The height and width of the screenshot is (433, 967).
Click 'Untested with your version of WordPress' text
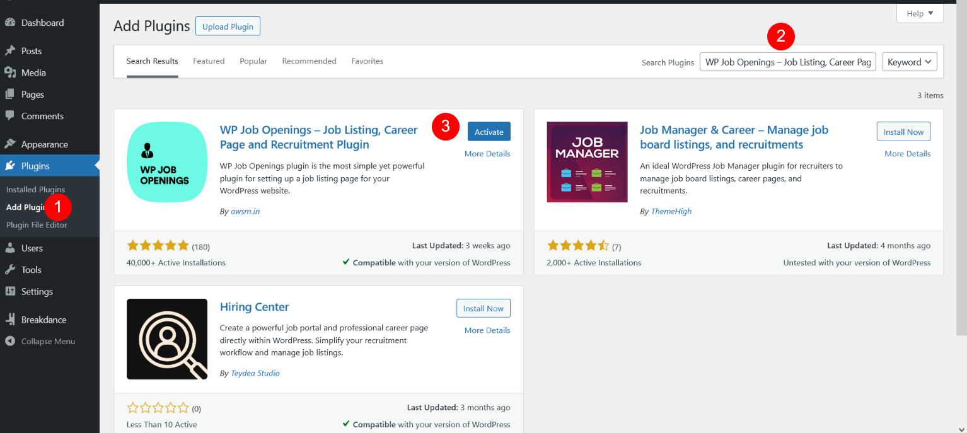point(857,263)
